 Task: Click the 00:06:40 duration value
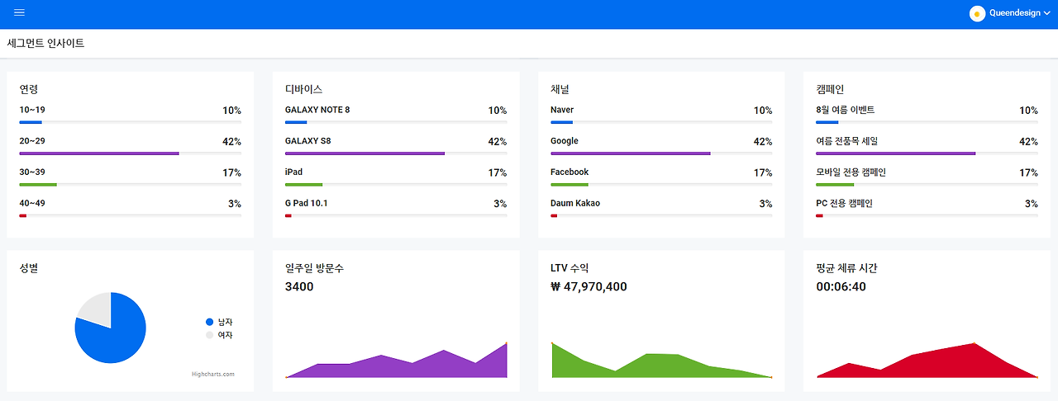(841, 287)
